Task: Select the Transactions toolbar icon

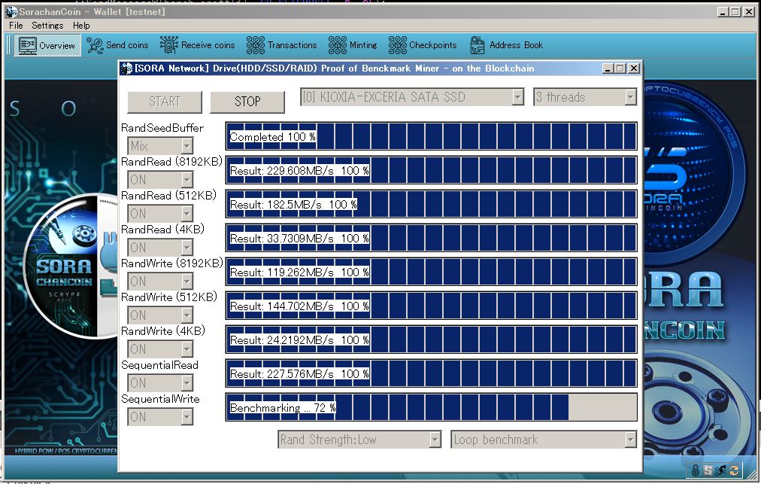Action: pos(255,45)
